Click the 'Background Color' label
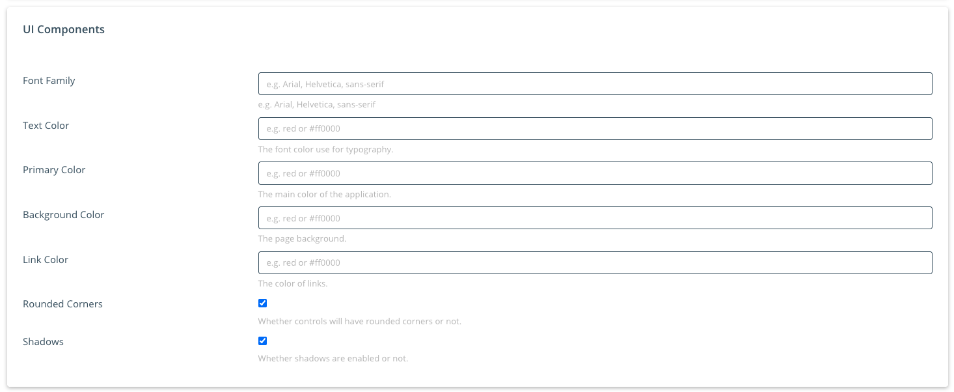Screen dimensions: 954x392 click(x=63, y=215)
